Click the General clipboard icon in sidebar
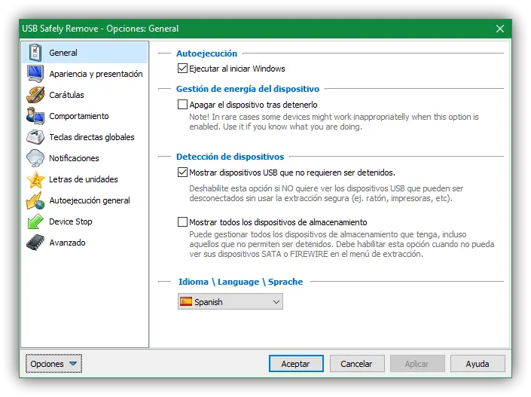Viewport: 531px width, 397px height. tap(35, 53)
